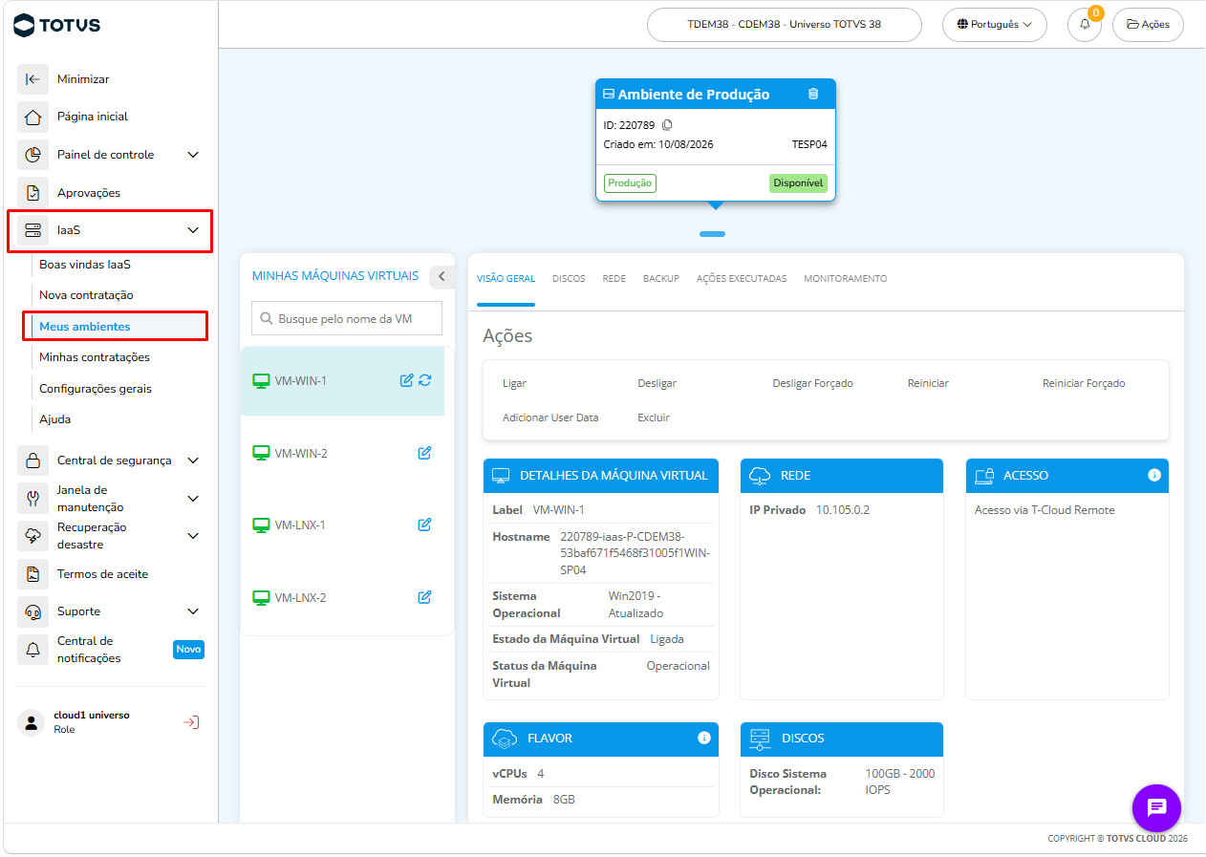Click Janela de manutenção wrench icon
The height and width of the screenshot is (857, 1206).
tap(32, 499)
